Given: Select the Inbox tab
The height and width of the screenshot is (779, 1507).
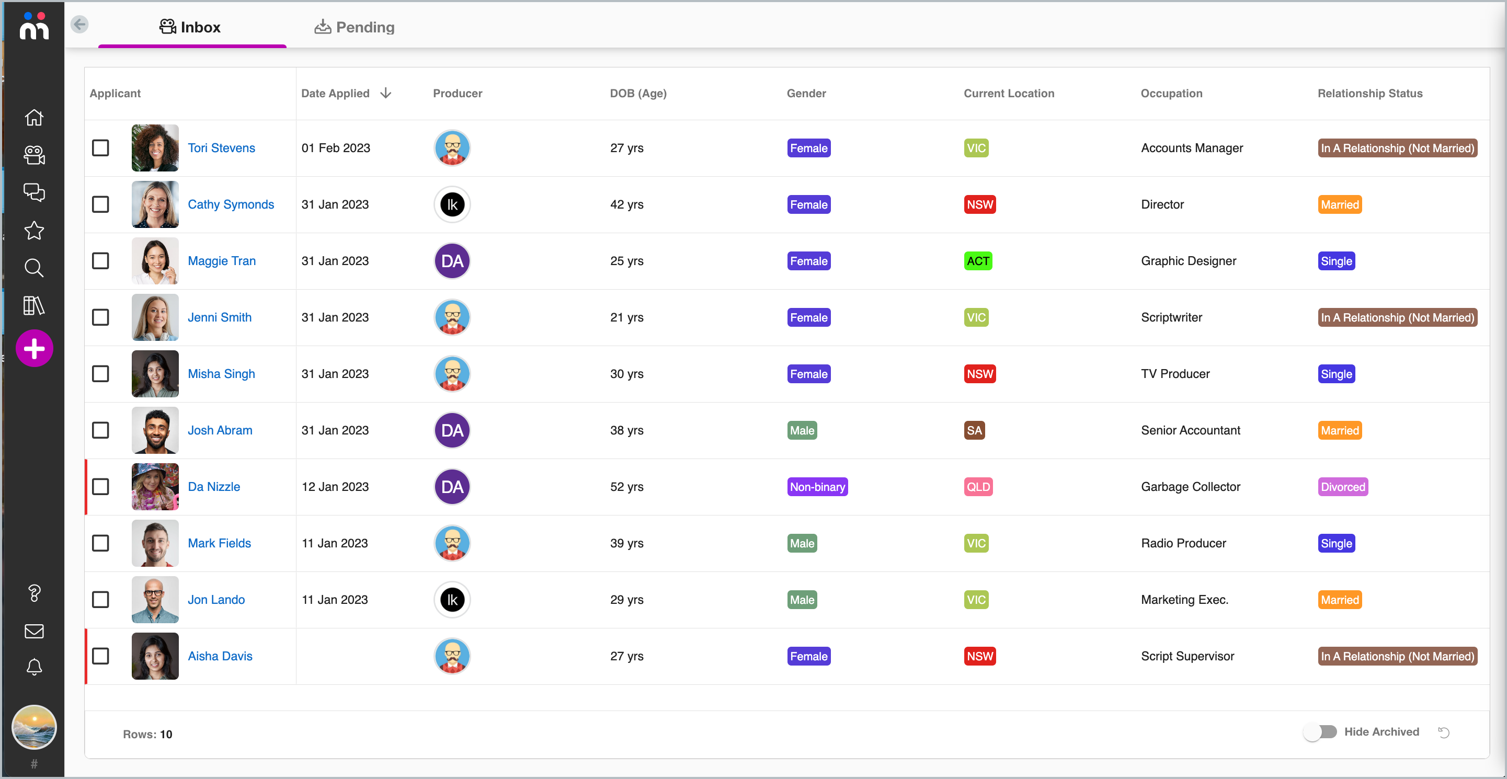Looking at the screenshot, I should tap(191, 27).
